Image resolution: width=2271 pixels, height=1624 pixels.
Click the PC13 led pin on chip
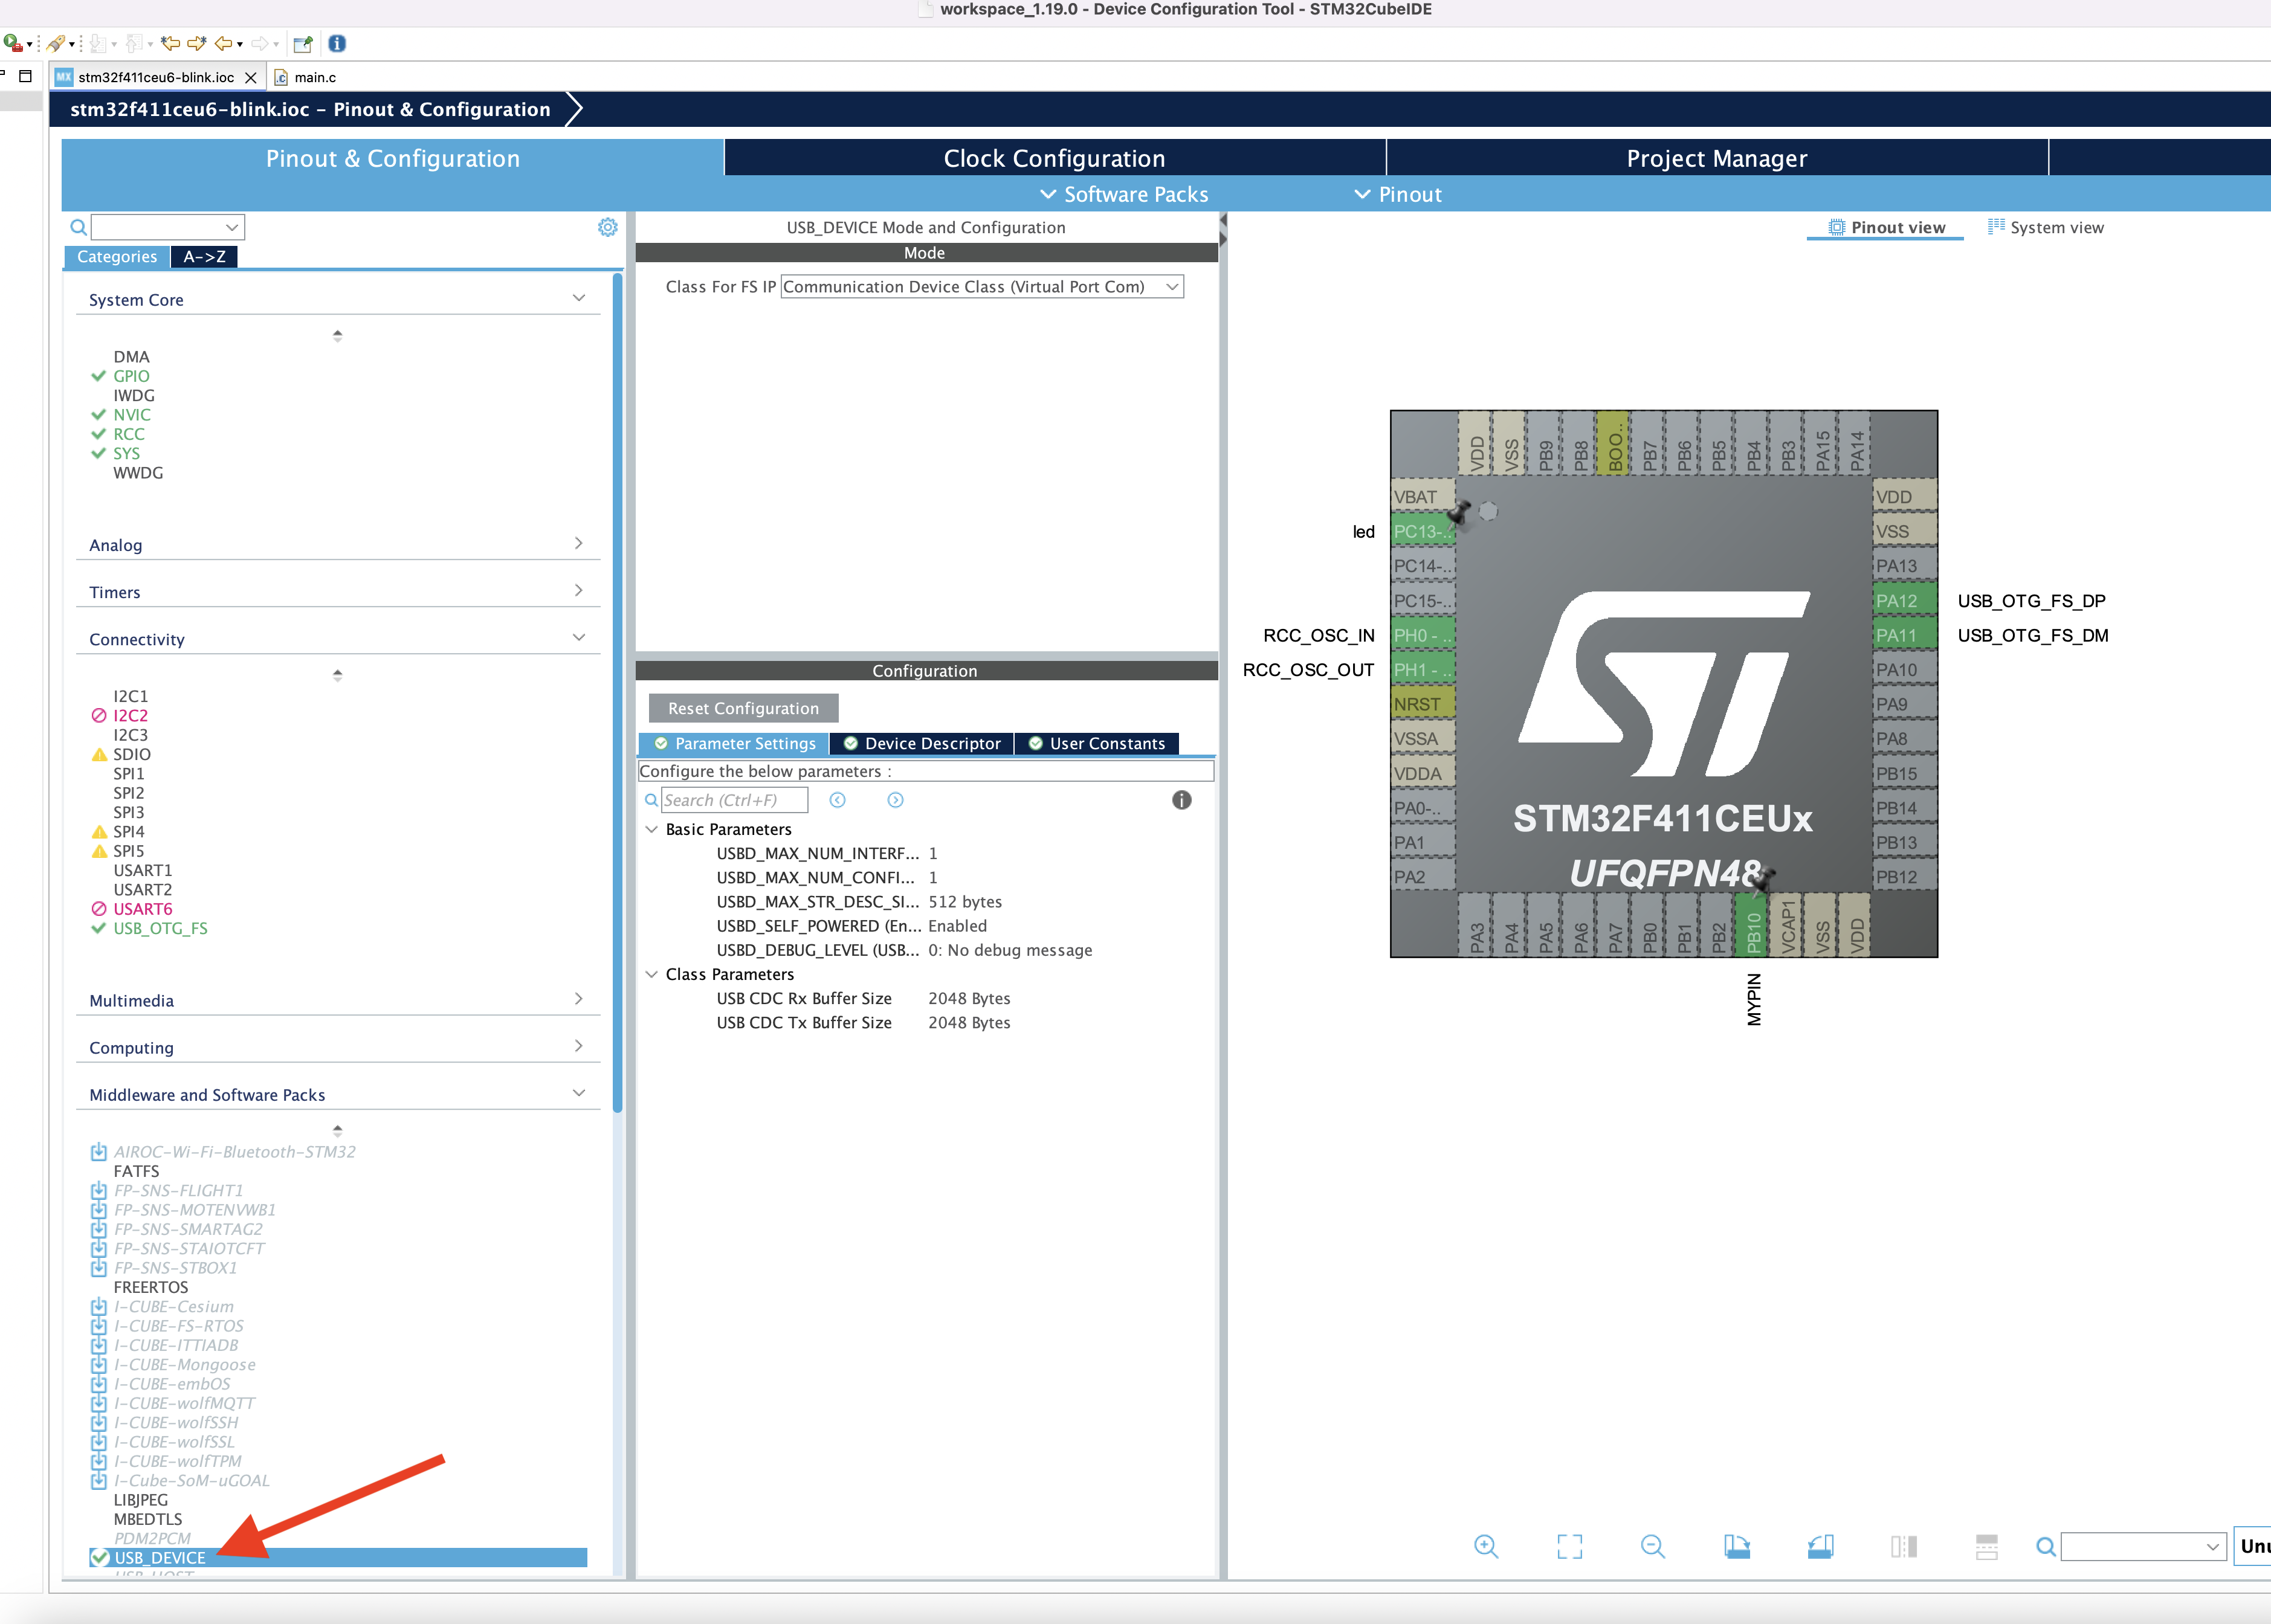click(x=1423, y=532)
